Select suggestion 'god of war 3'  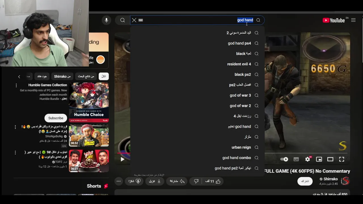click(197, 95)
